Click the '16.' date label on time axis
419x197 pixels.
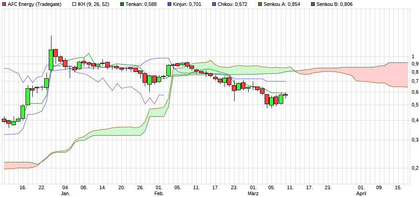click(23, 187)
